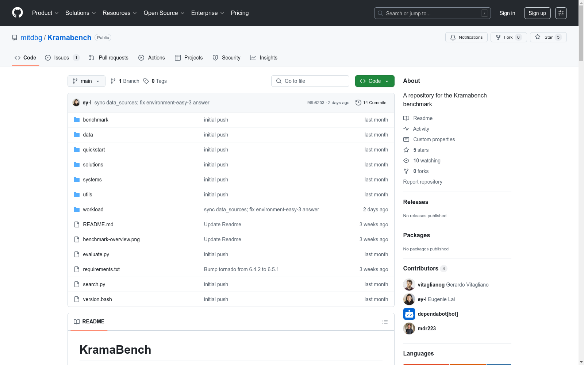Image resolution: width=584 pixels, height=365 pixels.
Task: Open the Kramabench repository name link
Action: click(69, 38)
